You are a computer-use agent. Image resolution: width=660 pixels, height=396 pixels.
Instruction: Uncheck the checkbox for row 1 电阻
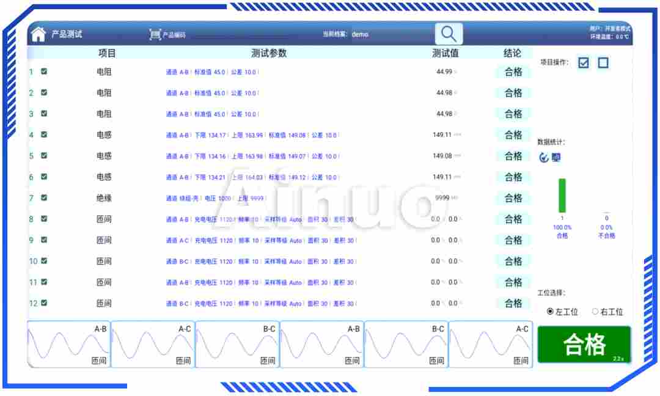(x=44, y=71)
